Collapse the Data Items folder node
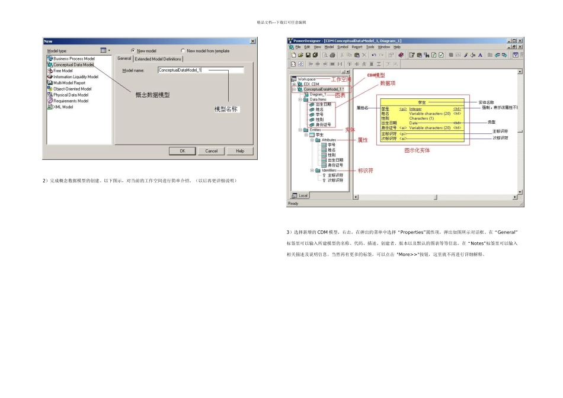This screenshot has width=563, height=398. pyautogui.click(x=300, y=99)
